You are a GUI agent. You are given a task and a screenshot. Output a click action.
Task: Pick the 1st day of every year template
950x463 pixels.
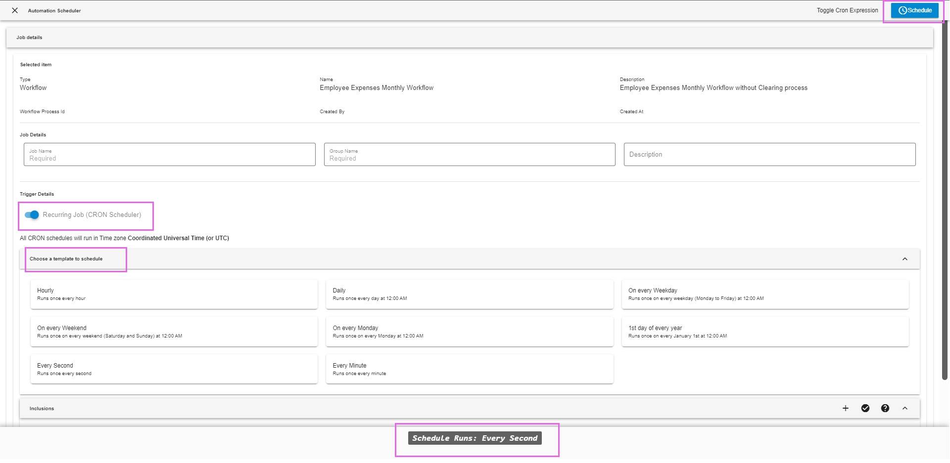click(x=765, y=332)
